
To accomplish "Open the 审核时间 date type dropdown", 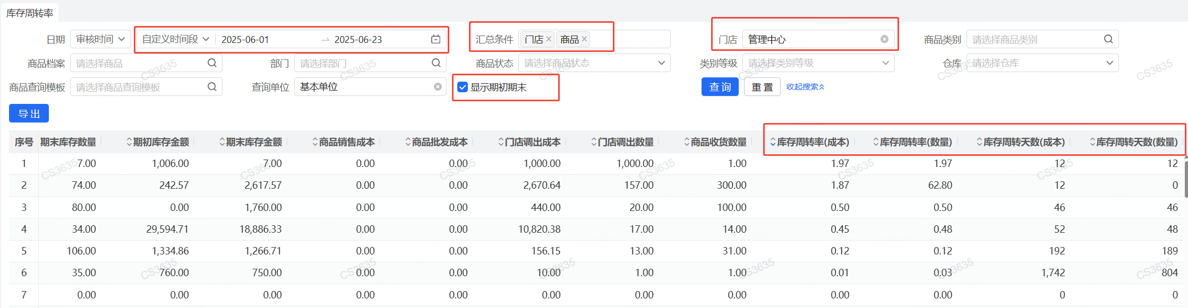I will 100,39.
